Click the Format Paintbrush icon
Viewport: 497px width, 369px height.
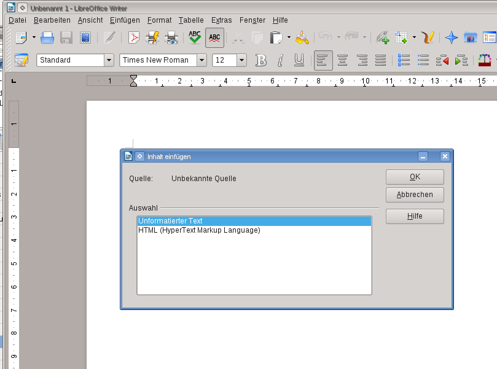302,38
